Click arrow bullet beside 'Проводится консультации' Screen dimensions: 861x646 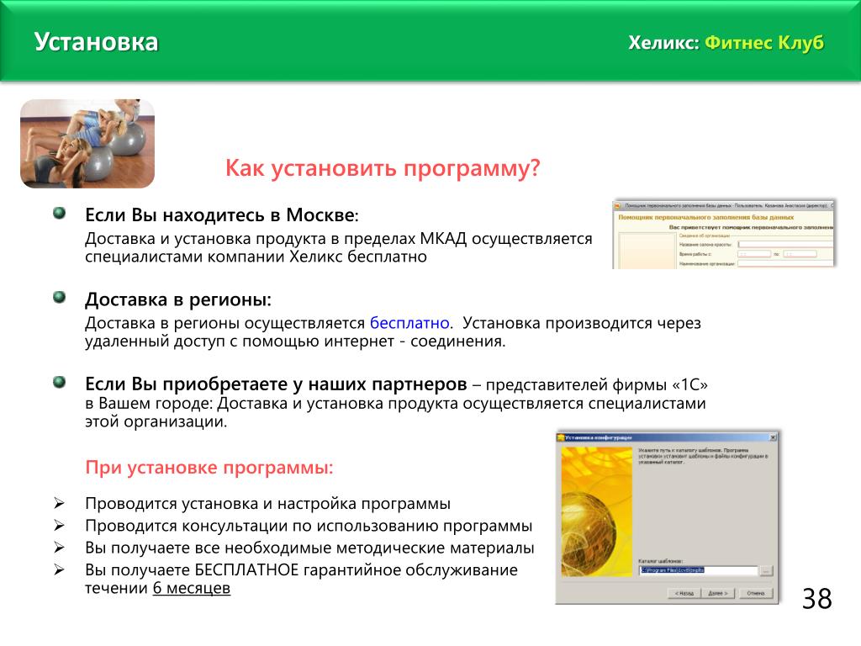point(60,526)
